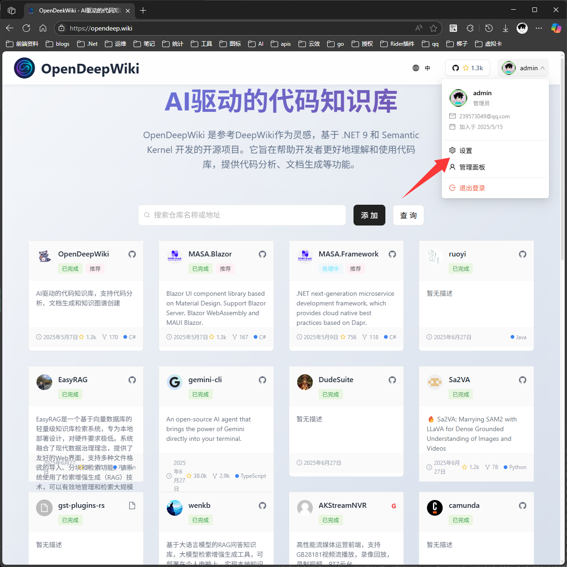Open the tab actions menu icon
Screen dimensions: 567x567
click(12, 10)
